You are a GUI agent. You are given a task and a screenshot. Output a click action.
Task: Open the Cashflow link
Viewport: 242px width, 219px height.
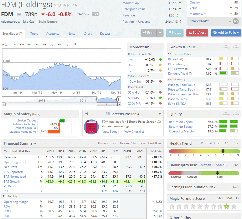pyautogui.click(x=155, y=143)
